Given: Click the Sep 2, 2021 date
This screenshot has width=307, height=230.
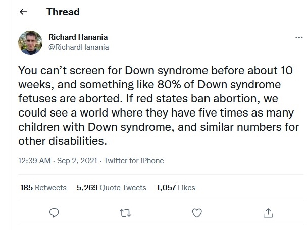Looking at the screenshot, I should pyautogui.click(x=77, y=161).
